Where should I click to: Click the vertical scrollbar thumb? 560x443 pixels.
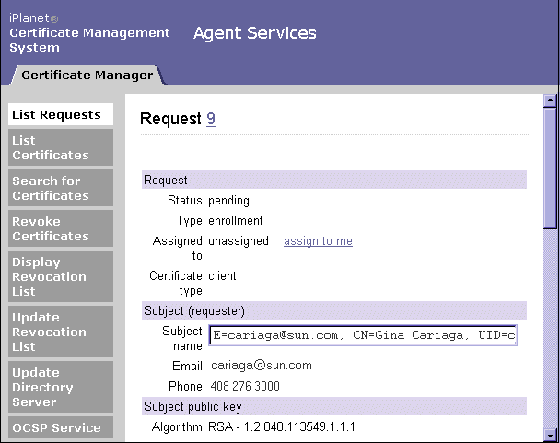pos(550,168)
